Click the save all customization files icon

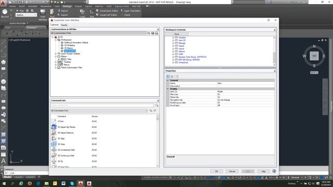pos(152,33)
